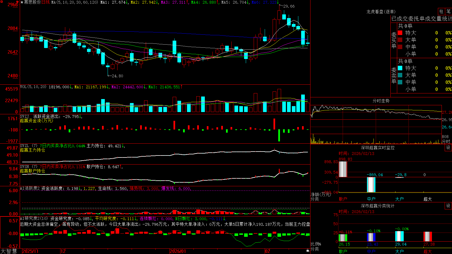Click the MA1: 27.674 value
452x254 pixels.
pyautogui.click(x=114, y=2)
